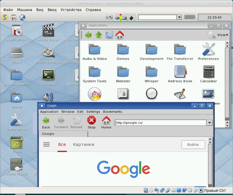This screenshot has width=233, height=195.
Task: Switch to the Картинки tab on Google
Action: click(x=84, y=144)
